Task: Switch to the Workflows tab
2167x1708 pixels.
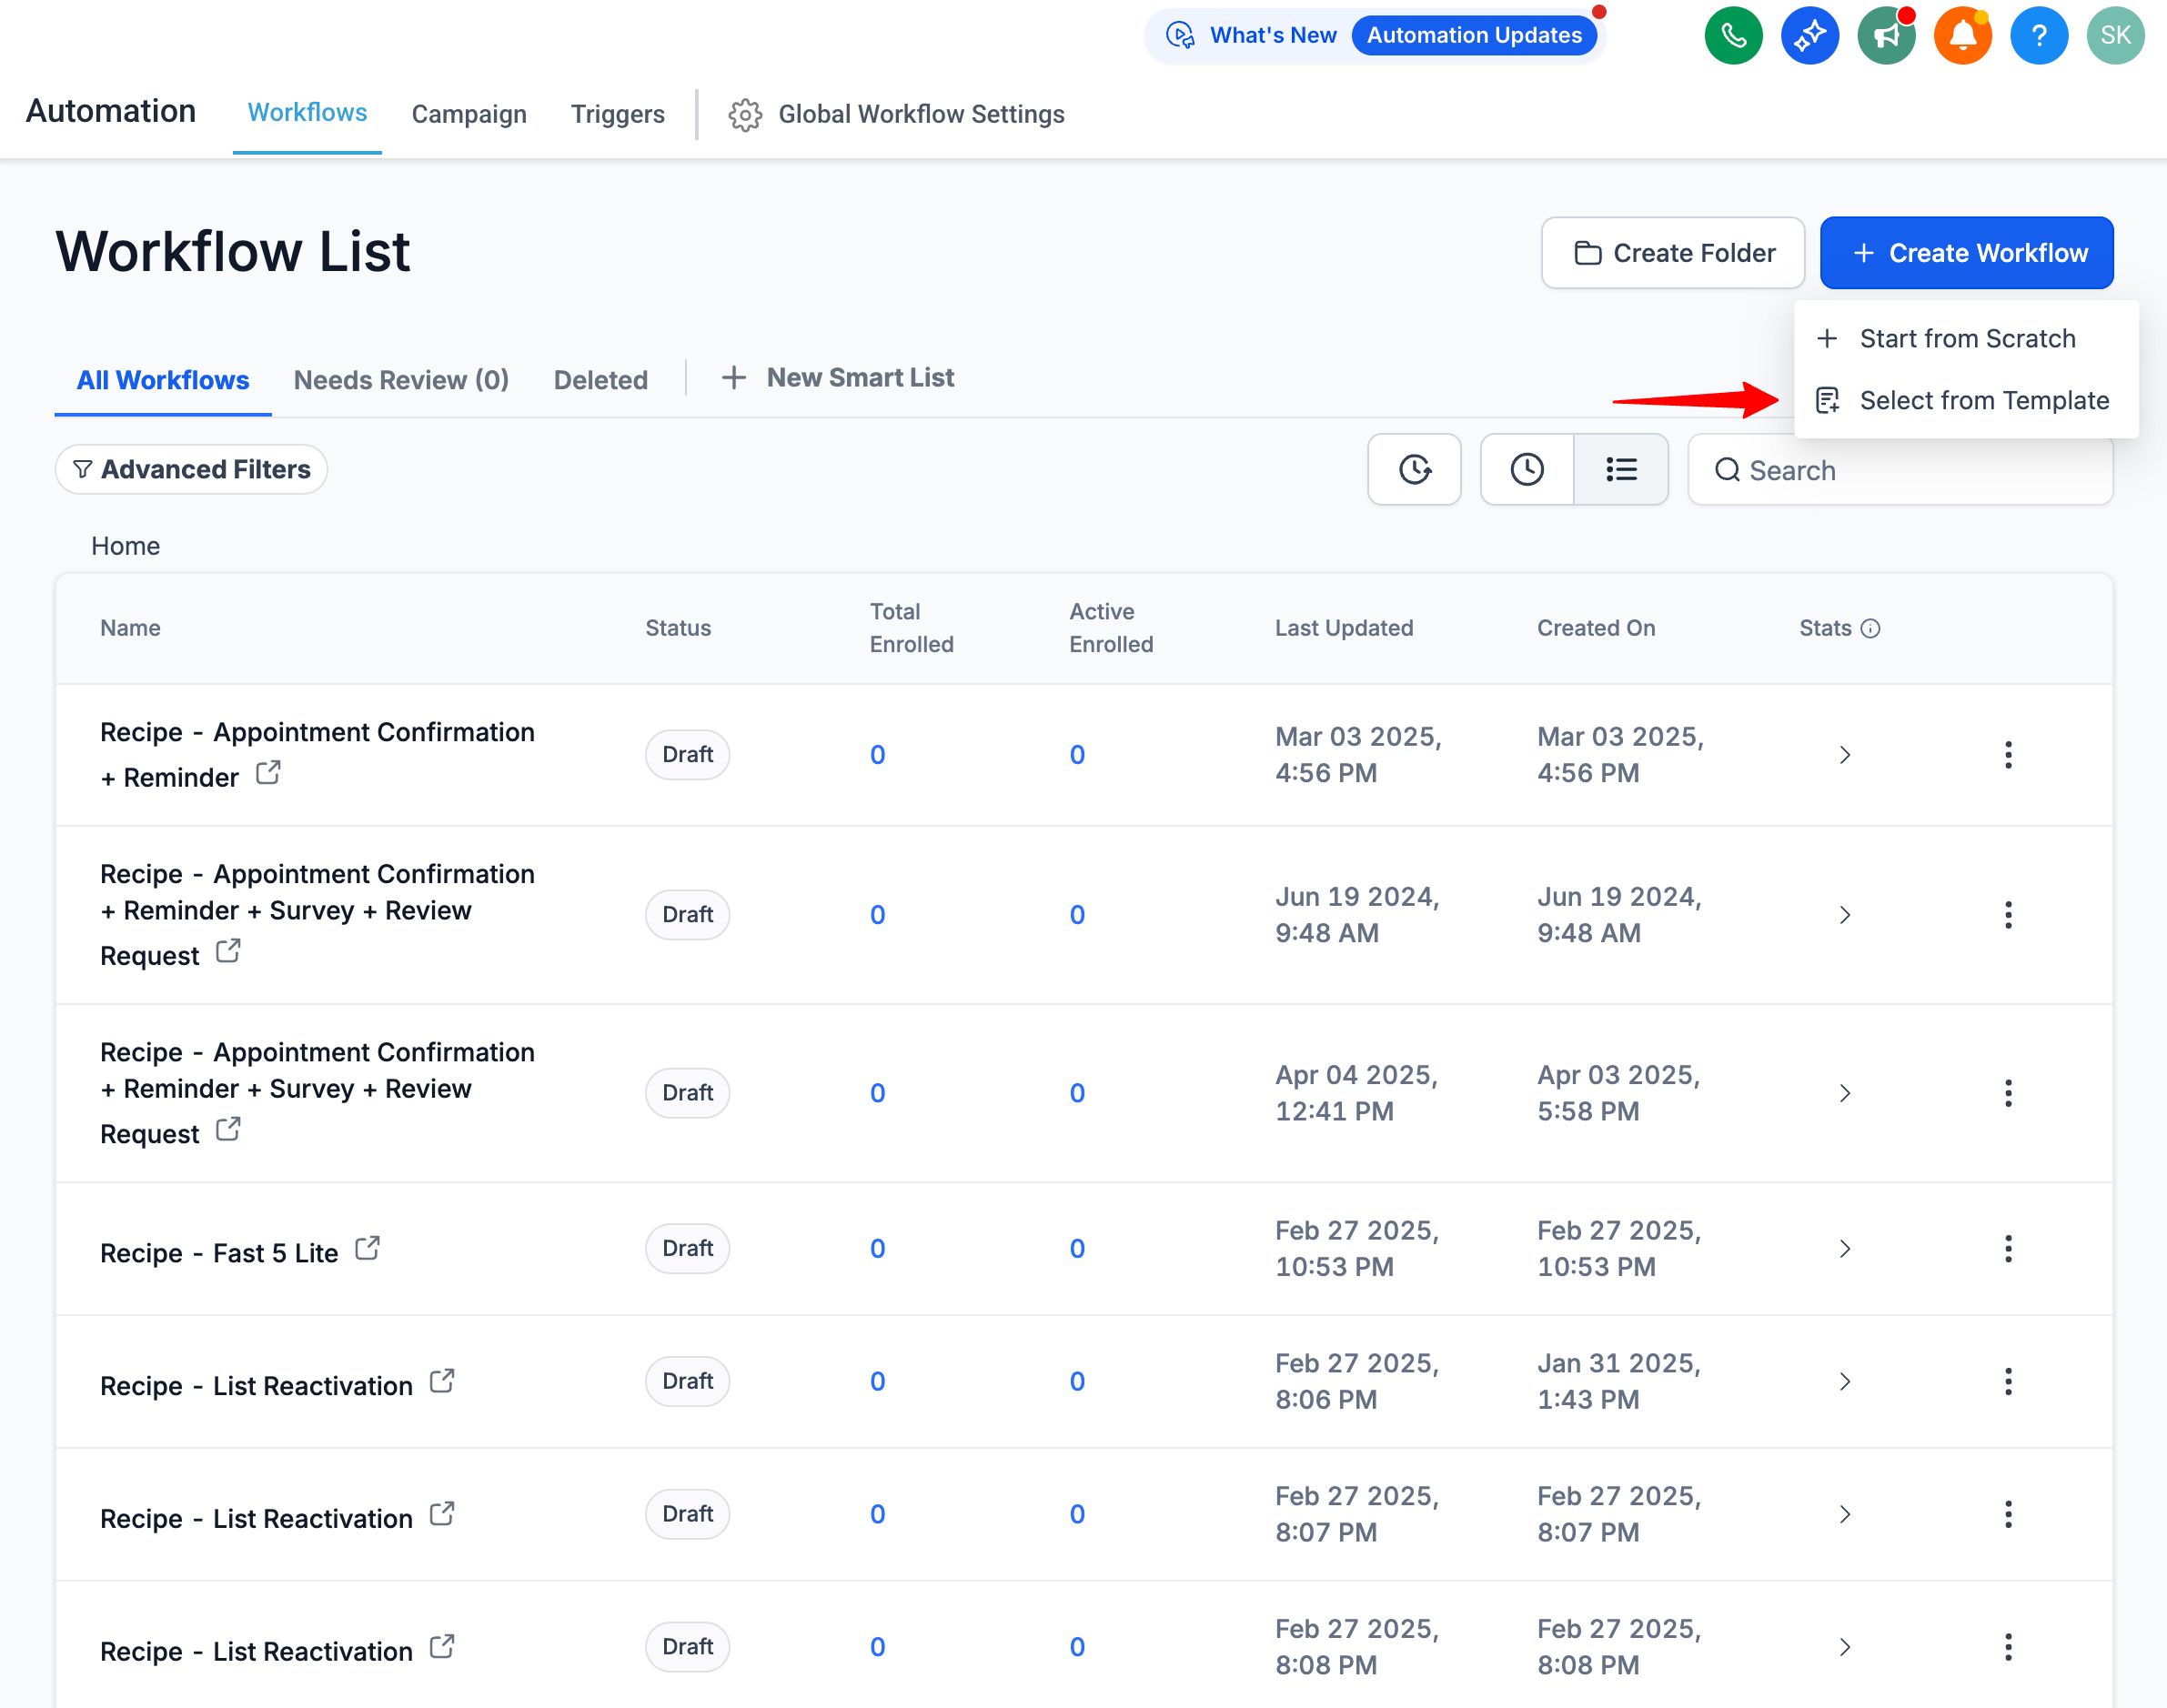Action: pos(307,113)
